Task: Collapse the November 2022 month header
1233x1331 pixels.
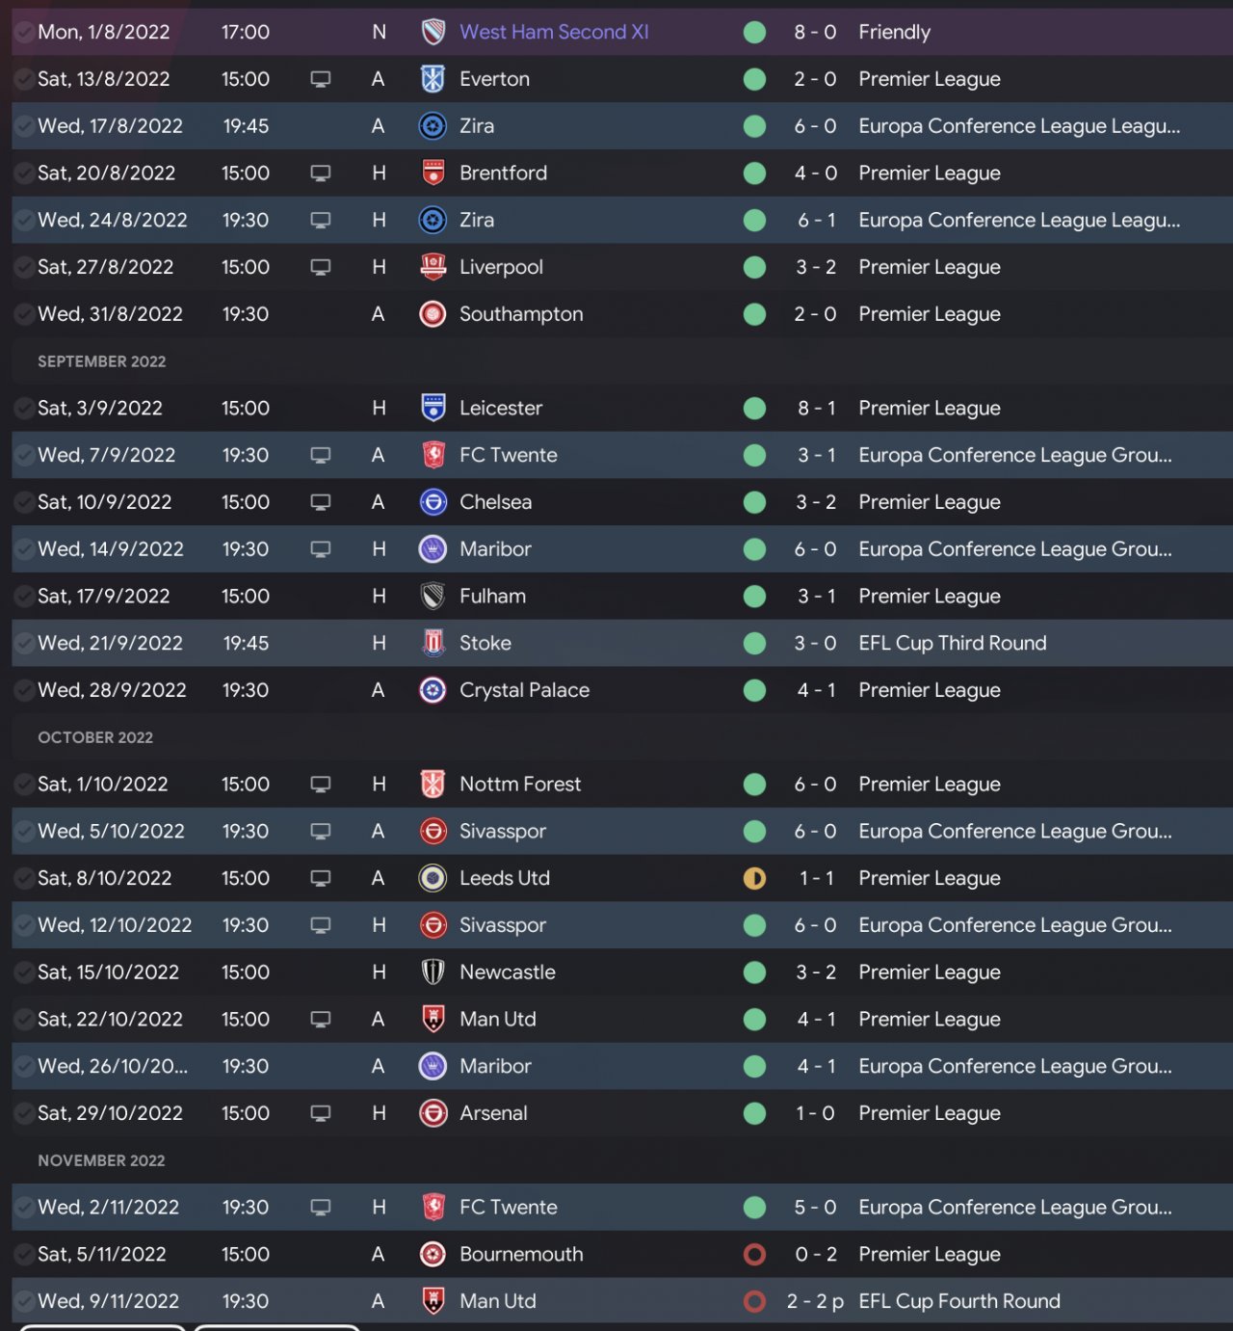Action: [x=101, y=1160]
